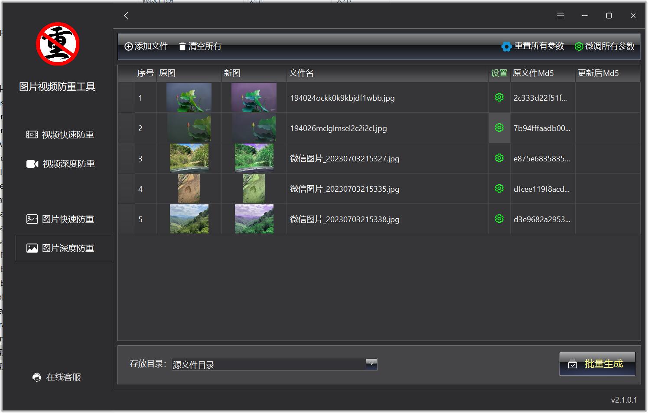Select 图片快速防重 in sidebar

click(61, 220)
